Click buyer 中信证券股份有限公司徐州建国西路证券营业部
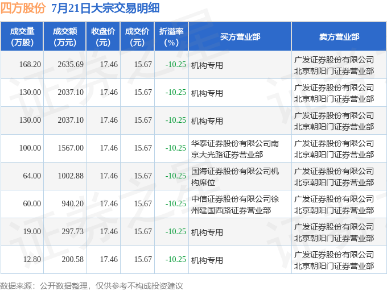The height and width of the screenshot is (291, 387). (x=235, y=205)
